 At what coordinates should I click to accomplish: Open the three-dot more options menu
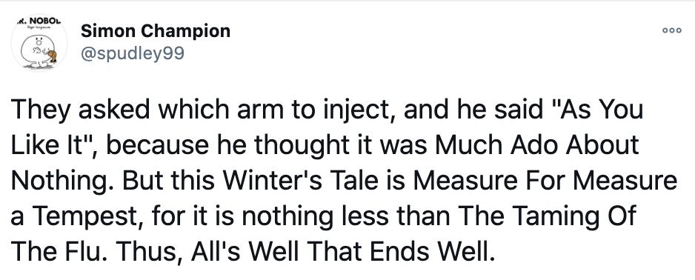click(671, 30)
